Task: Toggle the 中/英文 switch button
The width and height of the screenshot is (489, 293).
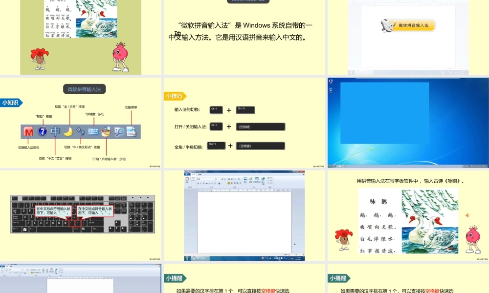Action: coord(55,131)
